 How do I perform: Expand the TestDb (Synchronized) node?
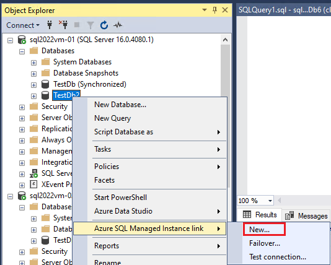pyautogui.click(x=33, y=85)
